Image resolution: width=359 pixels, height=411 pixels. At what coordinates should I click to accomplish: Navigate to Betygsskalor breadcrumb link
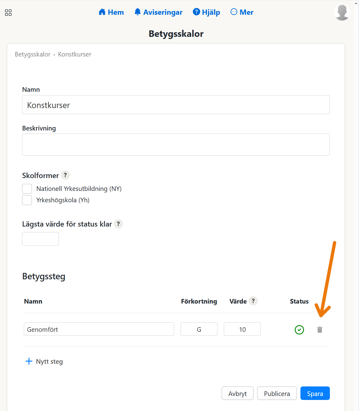32,54
